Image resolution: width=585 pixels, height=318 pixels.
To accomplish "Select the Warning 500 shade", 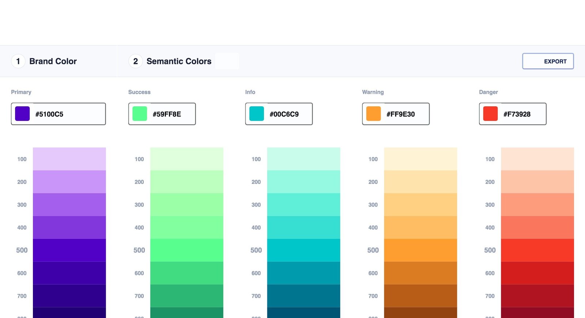I will coord(420,250).
